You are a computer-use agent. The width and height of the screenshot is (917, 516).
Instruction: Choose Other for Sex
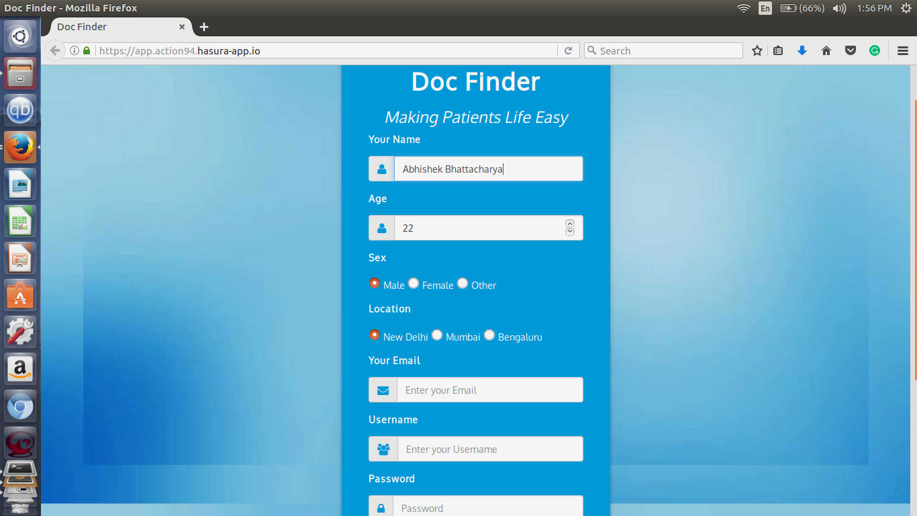click(463, 283)
